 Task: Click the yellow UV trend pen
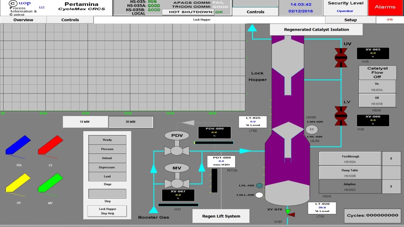point(18,183)
